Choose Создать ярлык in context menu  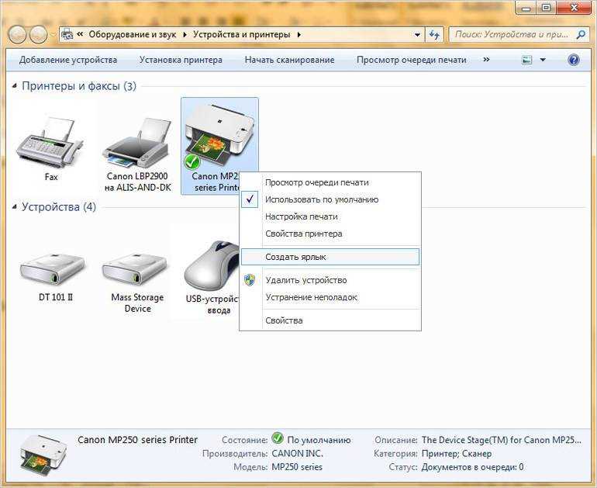point(330,257)
